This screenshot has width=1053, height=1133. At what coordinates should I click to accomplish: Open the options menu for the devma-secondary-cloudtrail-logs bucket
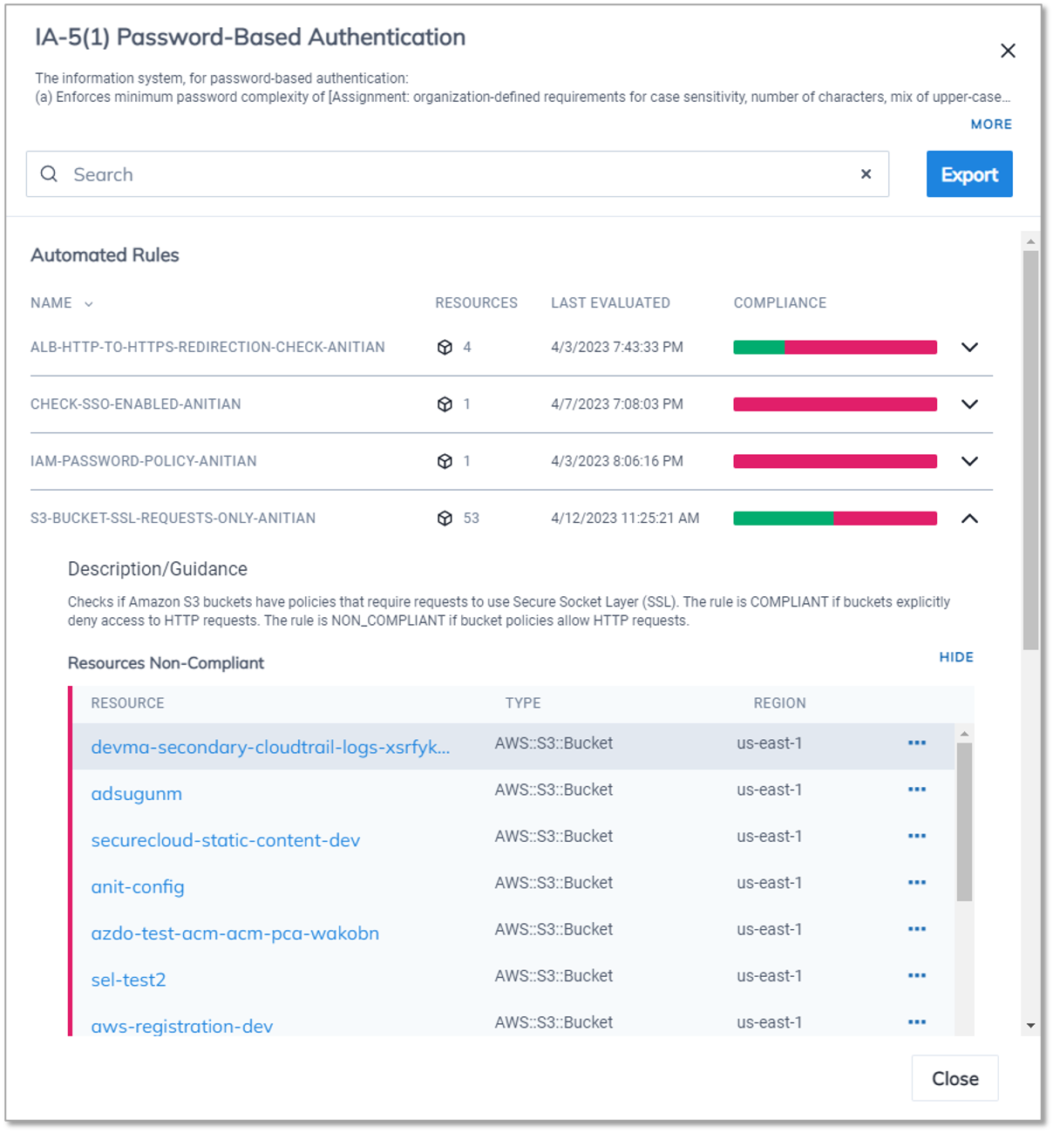pos(917,743)
